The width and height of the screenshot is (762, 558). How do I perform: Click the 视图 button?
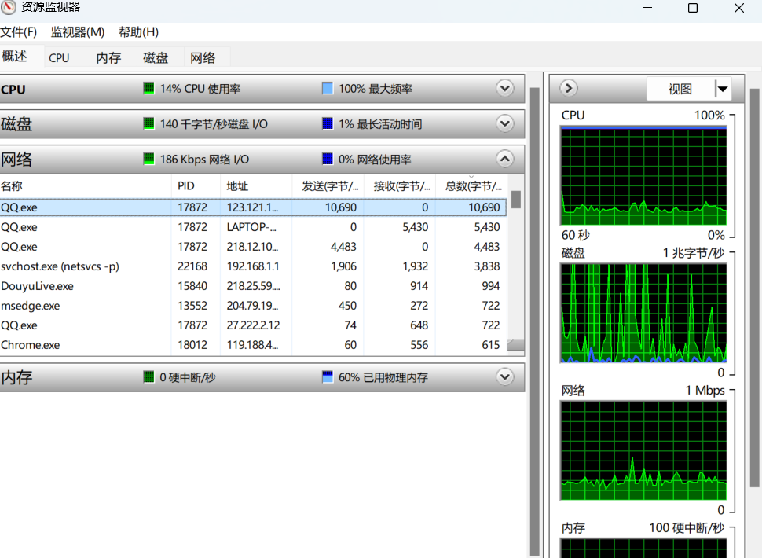pos(680,89)
